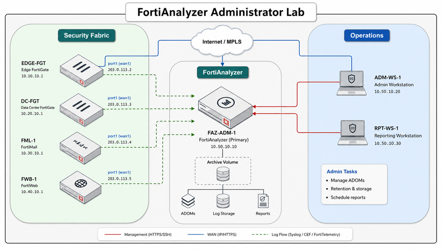The width and height of the screenshot is (442, 249).
Task: Select the Retention & storage task item
Action: point(351,189)
